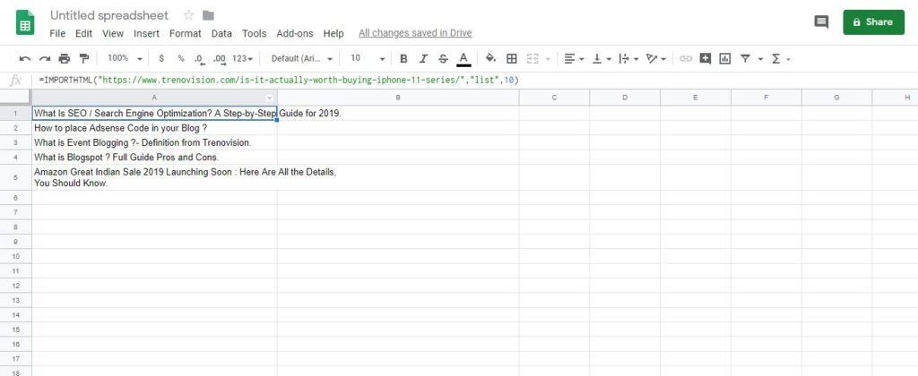The width and height of the screenshot is (918, 376).
Task: Click the Google Sheets home icon
Action: 25,23
